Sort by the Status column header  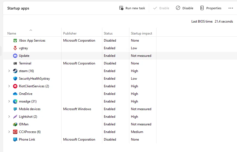click(x=108, y=33)
